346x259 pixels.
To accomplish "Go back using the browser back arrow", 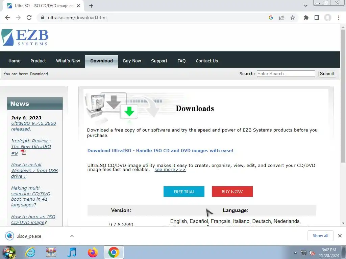I will tap(7, 18).
